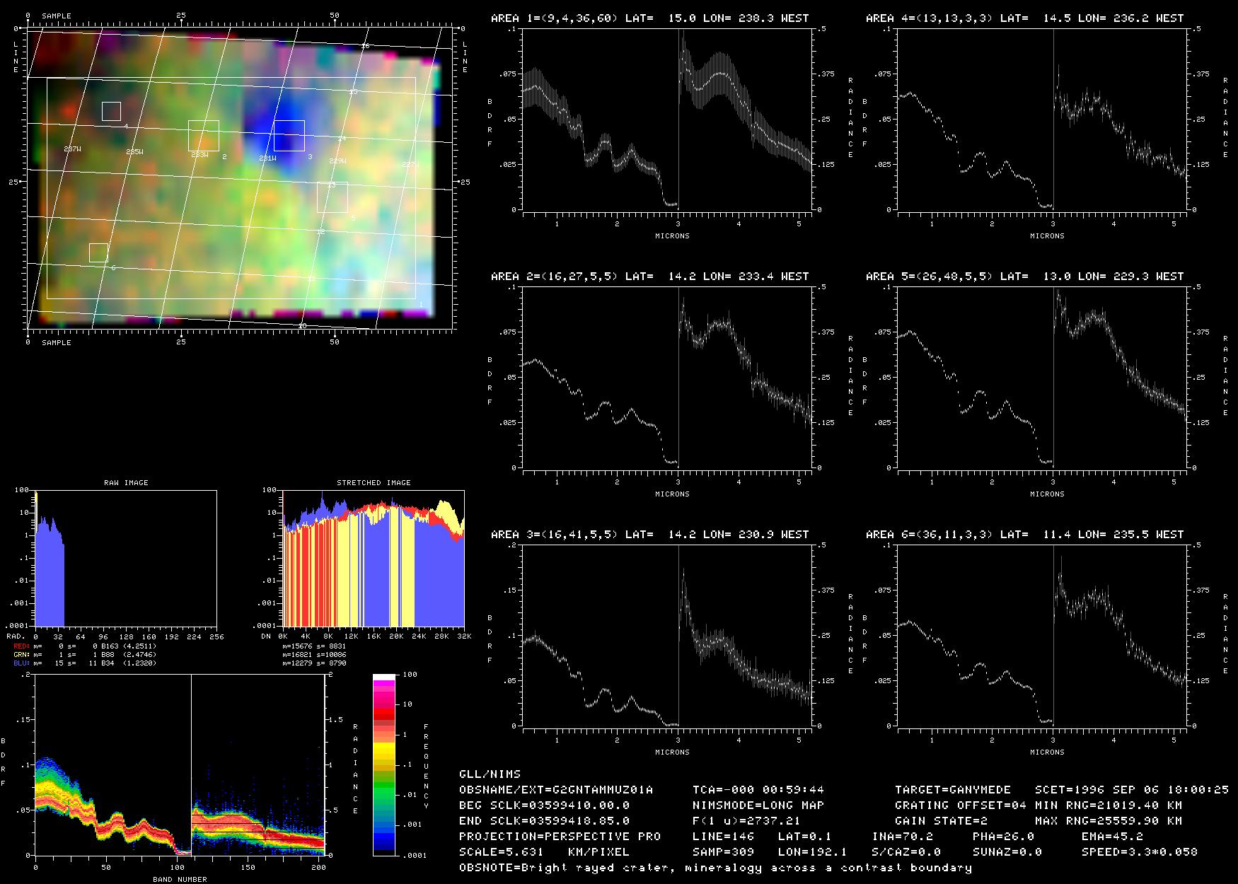1238x884 pixels.
Task: Click the GAIN STATE=2 field
Action: 942,820
